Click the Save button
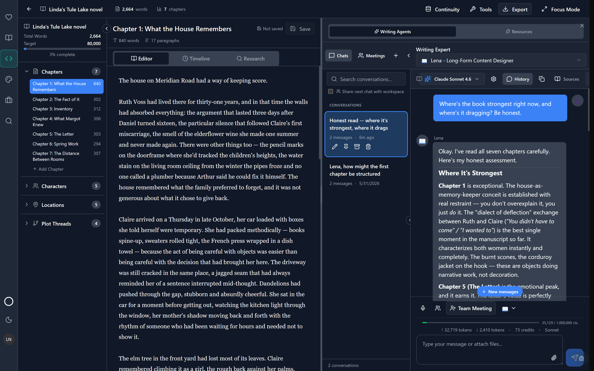The height and width of the screenshot is (371, 594). pos(300,29)
